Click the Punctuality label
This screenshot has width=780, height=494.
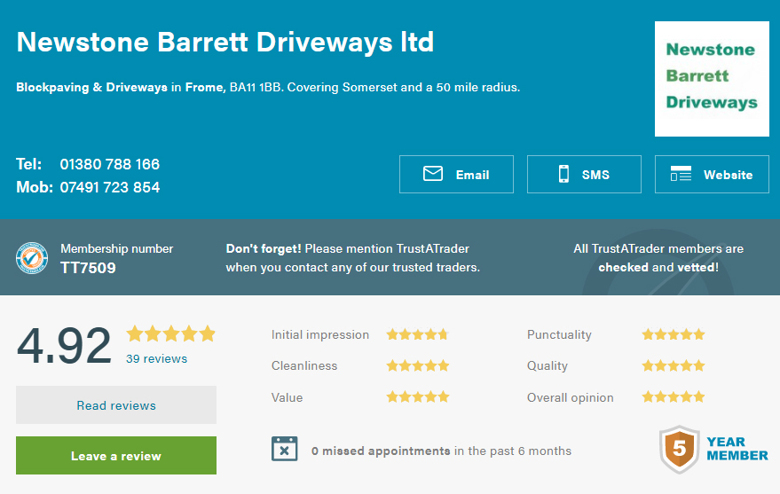[x=559, y=335]
